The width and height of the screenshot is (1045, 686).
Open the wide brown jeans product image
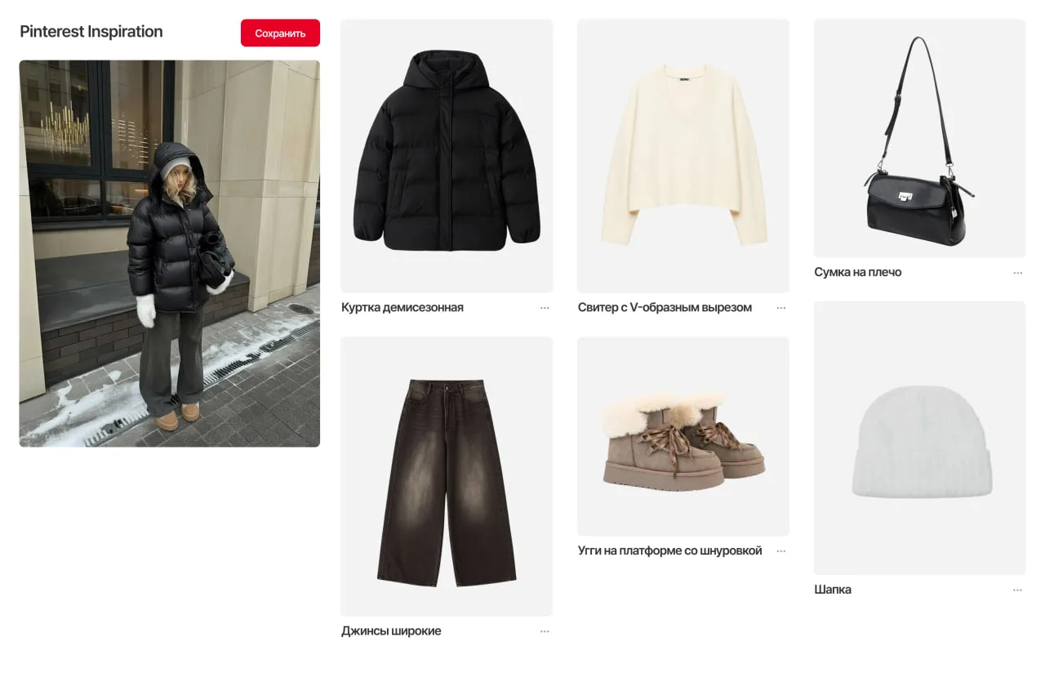447,476
